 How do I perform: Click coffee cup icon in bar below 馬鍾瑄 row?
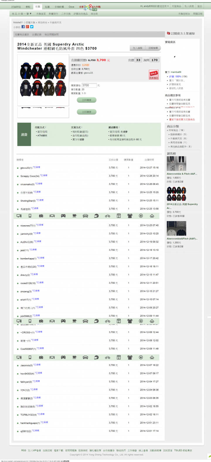[74, 216]
